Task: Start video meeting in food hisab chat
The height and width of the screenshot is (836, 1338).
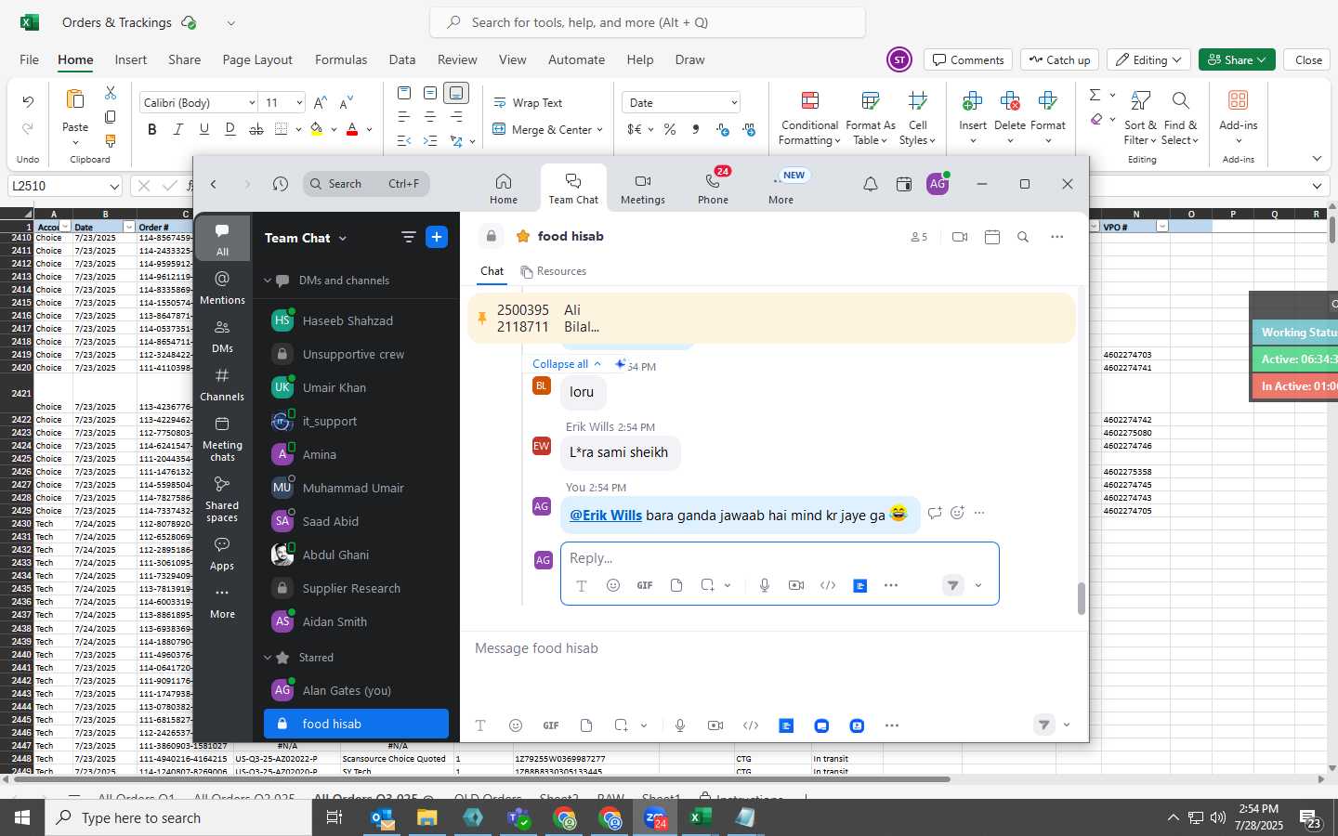Action: 960,237
